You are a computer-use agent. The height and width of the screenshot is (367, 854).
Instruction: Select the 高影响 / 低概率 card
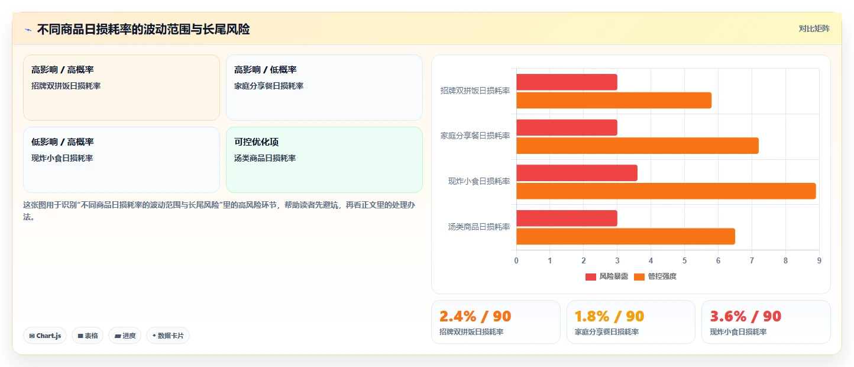pyautogui.click(x=324, y=88)
